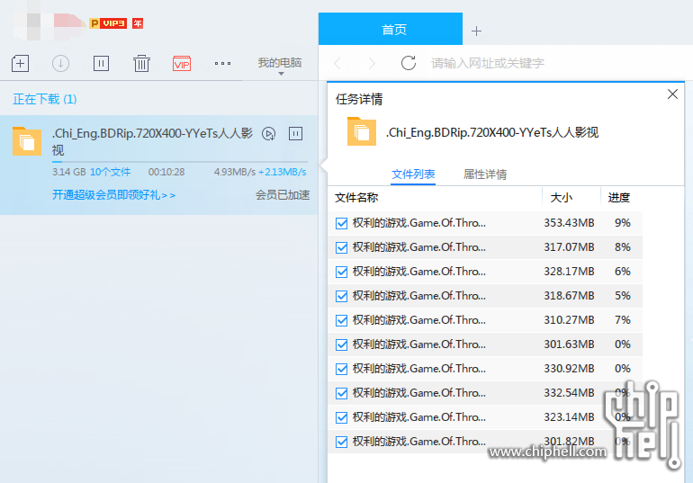Select the file name in the 310.27MB row
Screen dimensions: 693x483
419,320
